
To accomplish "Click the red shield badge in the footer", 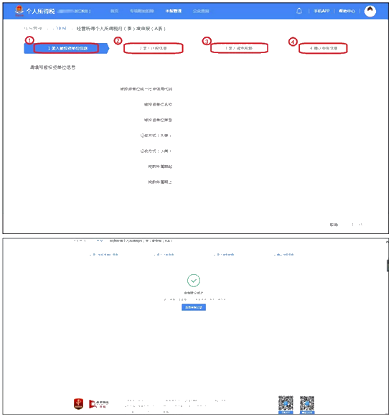I will pos(78,403).
